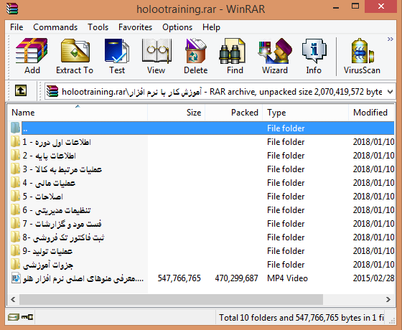Screen dimensions: 402x330
Task: Click the size value 547,766,765
Action: [179, 278]
